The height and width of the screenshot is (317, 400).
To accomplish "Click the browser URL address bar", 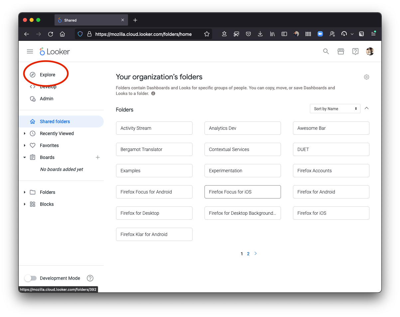I will click(143, 34).
